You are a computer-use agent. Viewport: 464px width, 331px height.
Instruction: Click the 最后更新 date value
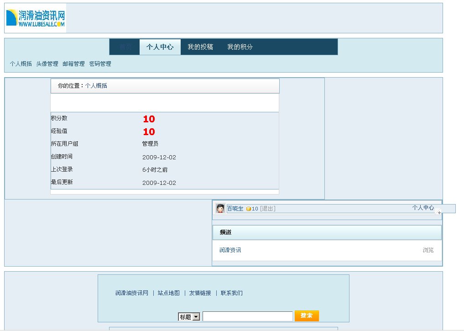159,183
